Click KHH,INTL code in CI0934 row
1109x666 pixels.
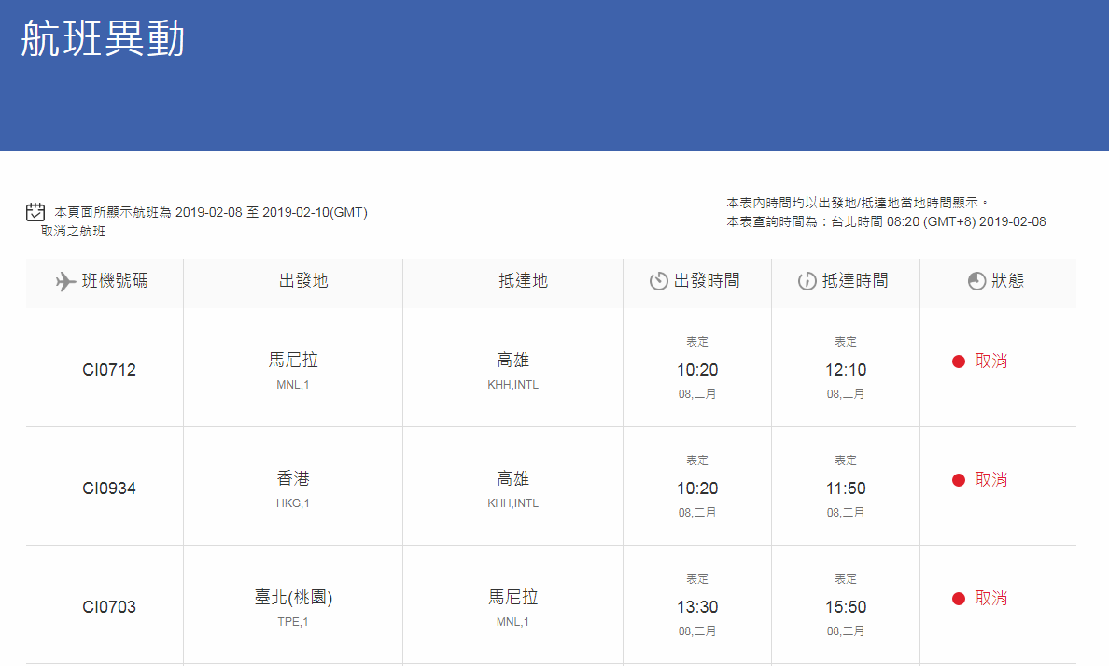click(x=512, y=503)
